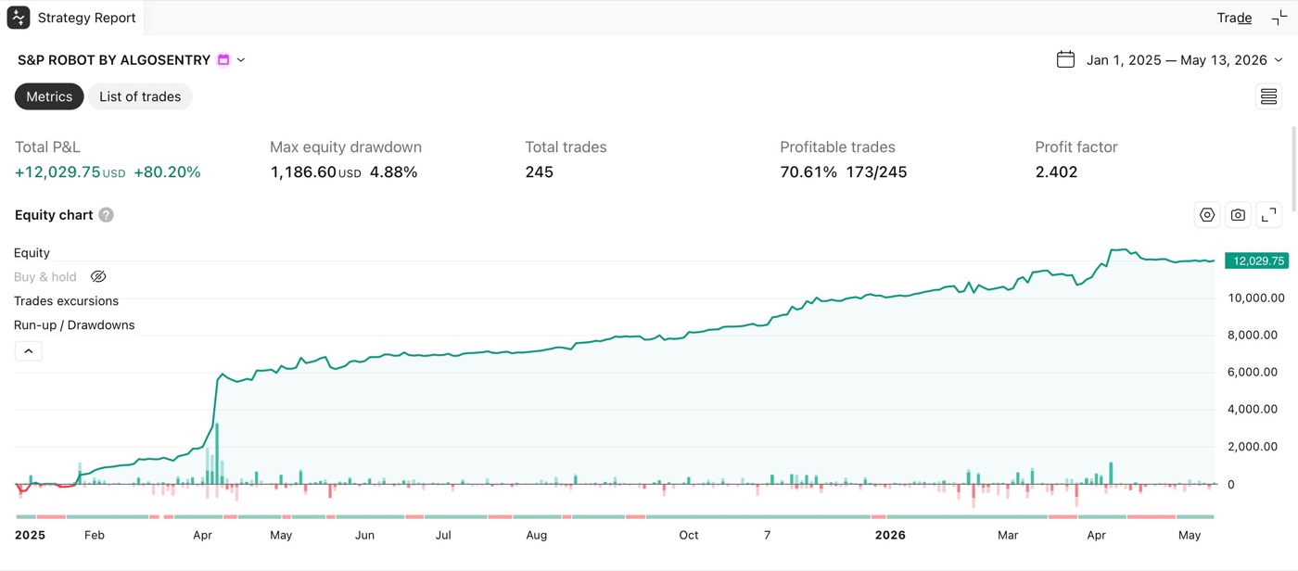Open the metrics list layout icon
The image size is (1298, 571).
click(x=1268, y=96)
